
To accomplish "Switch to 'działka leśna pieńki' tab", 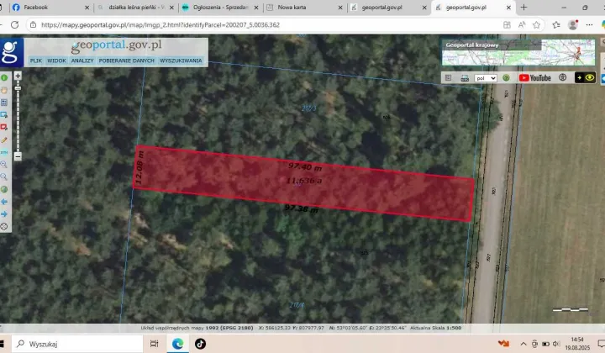I will click(x=136, y=8).
